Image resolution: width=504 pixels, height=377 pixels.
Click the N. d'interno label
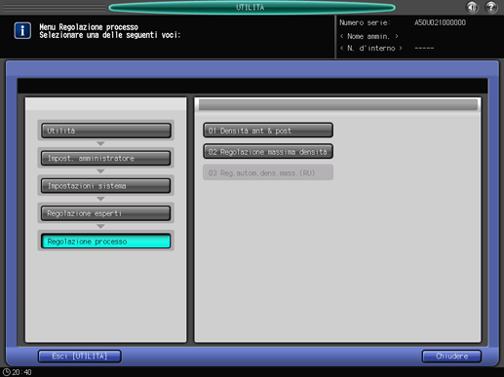tap(371, 48)
